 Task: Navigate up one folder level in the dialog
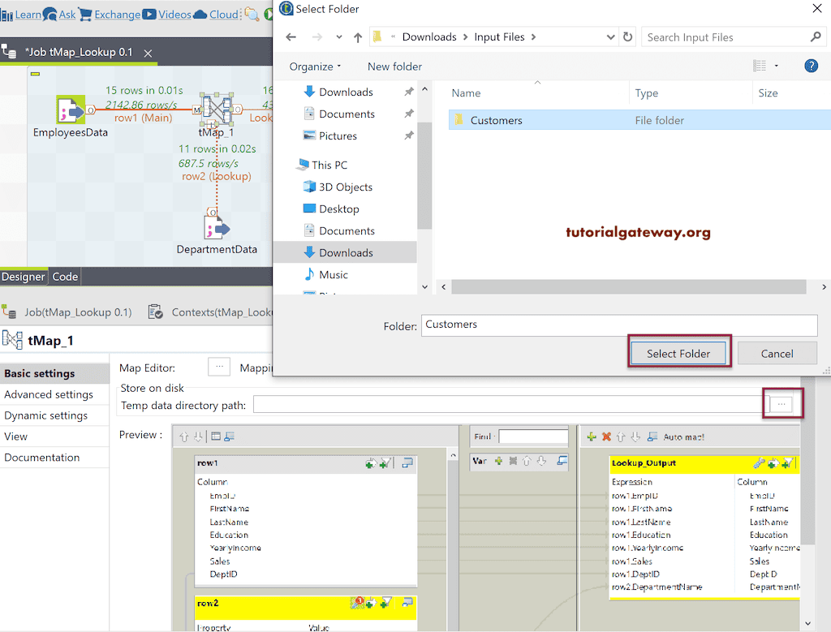coord(358,37)
